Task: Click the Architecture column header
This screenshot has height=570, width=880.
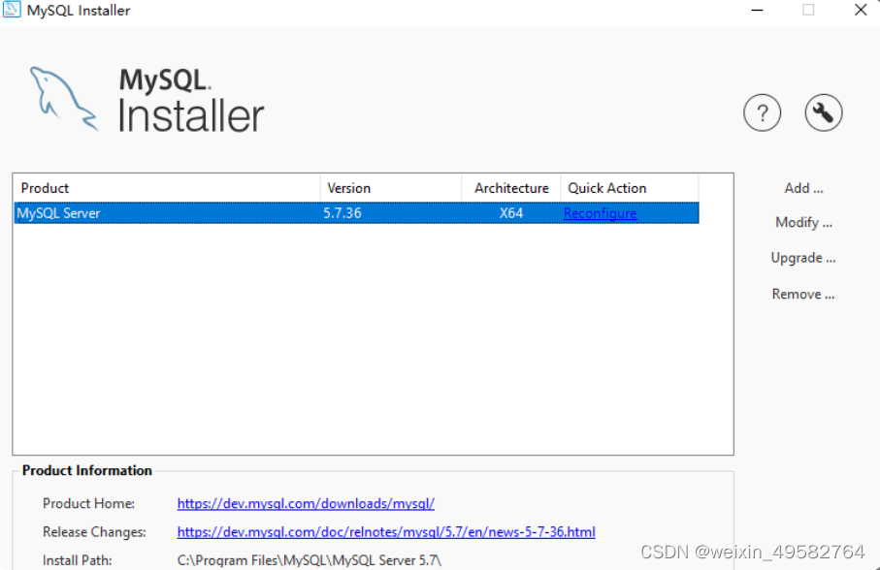Action: coord(511,188)
